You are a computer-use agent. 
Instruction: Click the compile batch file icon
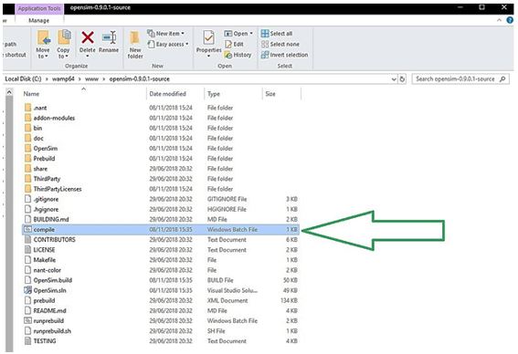click(28, 229)
